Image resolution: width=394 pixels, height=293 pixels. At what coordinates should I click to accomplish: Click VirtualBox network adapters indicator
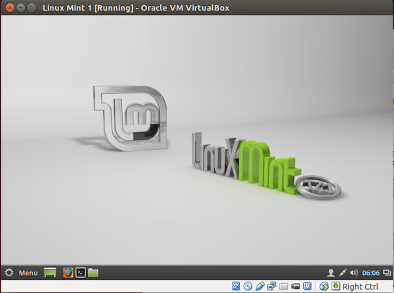click(272, 286)
